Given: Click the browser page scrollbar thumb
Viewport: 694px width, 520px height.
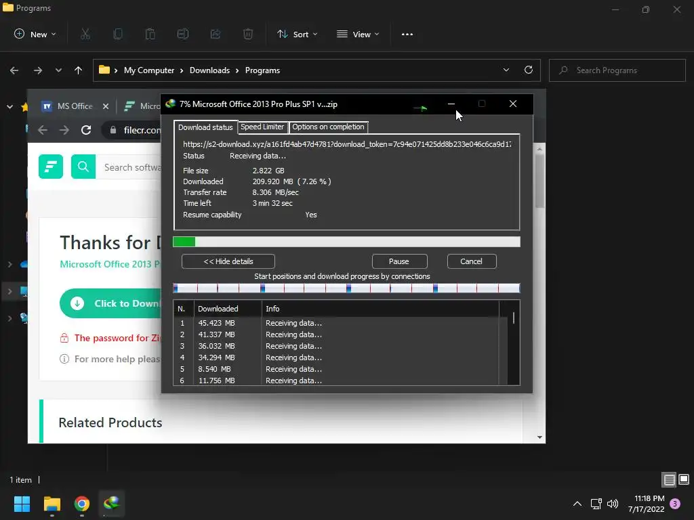Looking at the screenshot, I should coord(539,181).
